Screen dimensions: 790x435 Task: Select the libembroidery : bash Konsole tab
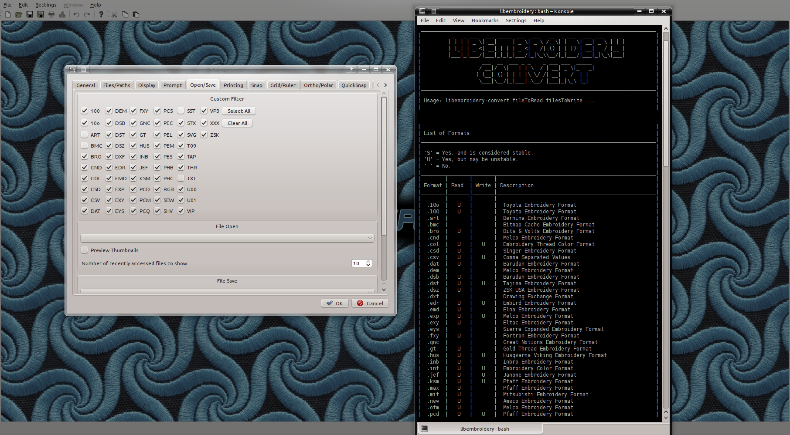(x=480, y=429)
